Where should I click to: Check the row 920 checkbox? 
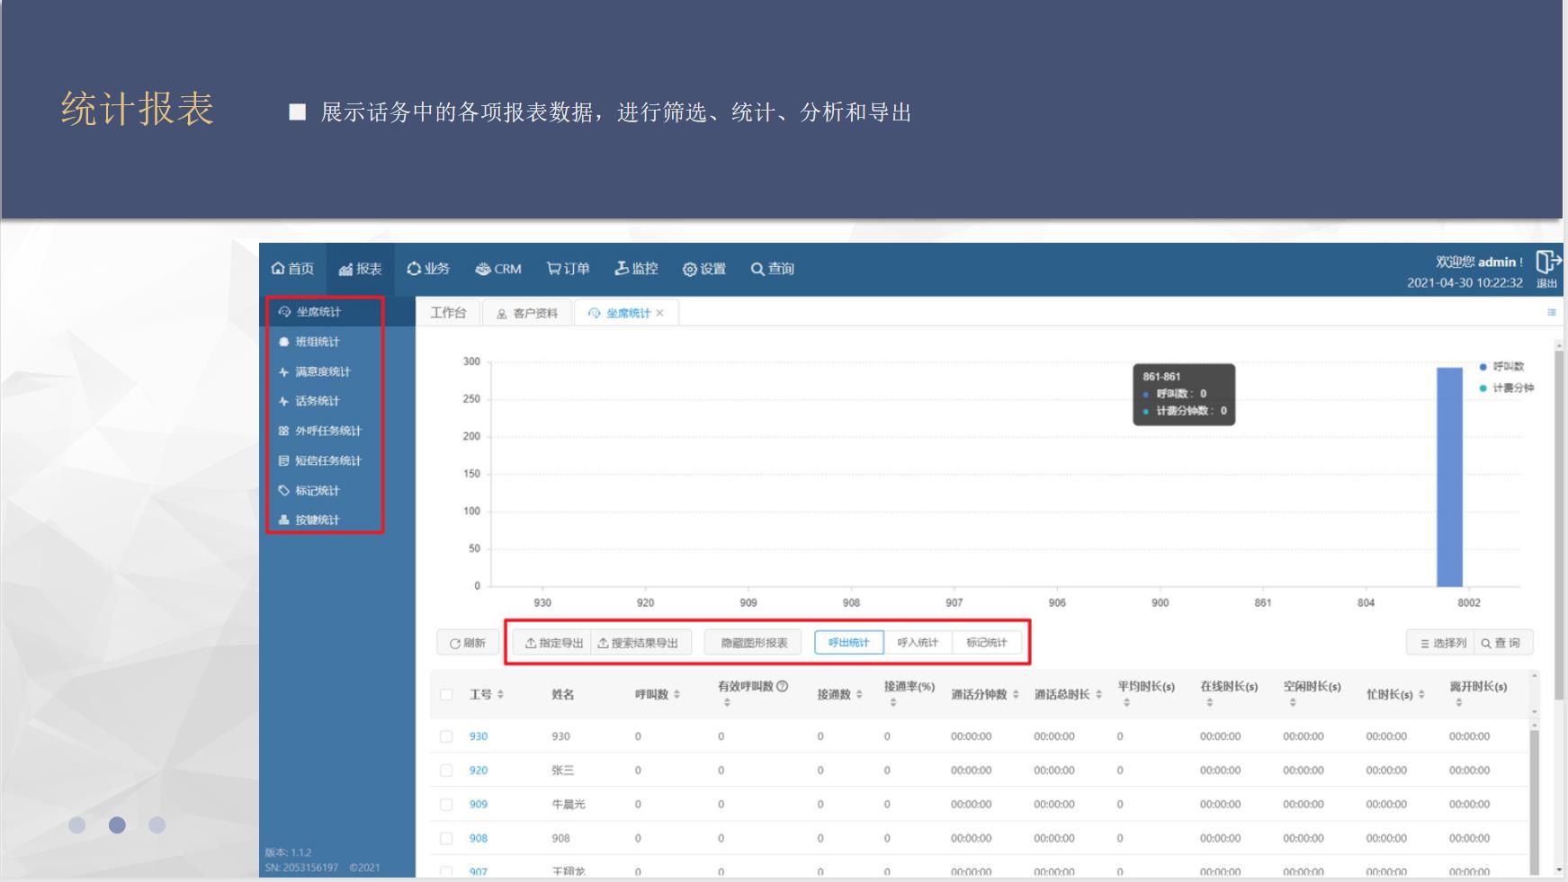446,771
